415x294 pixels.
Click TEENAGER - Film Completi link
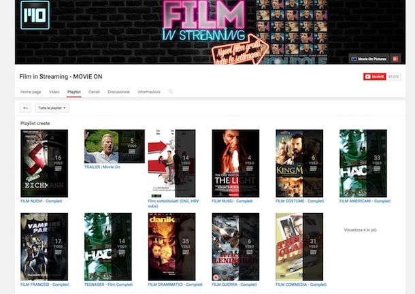pos(109,284)
